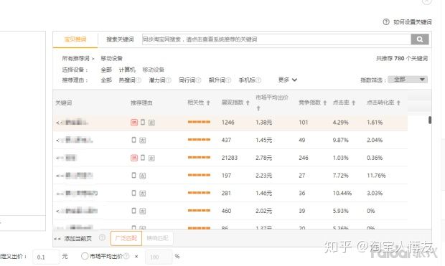Click 所有推荐词 breadcrumb link

coord(76,58)
